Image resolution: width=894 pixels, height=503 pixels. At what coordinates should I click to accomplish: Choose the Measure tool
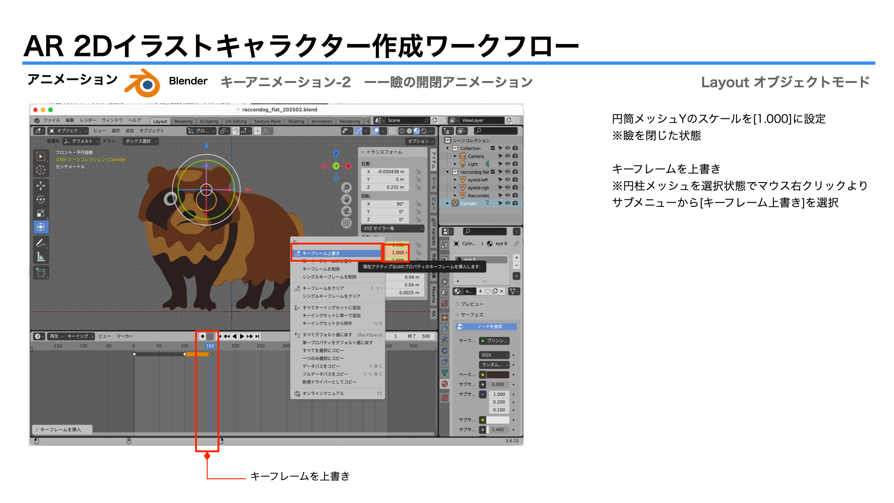(41, 257)
